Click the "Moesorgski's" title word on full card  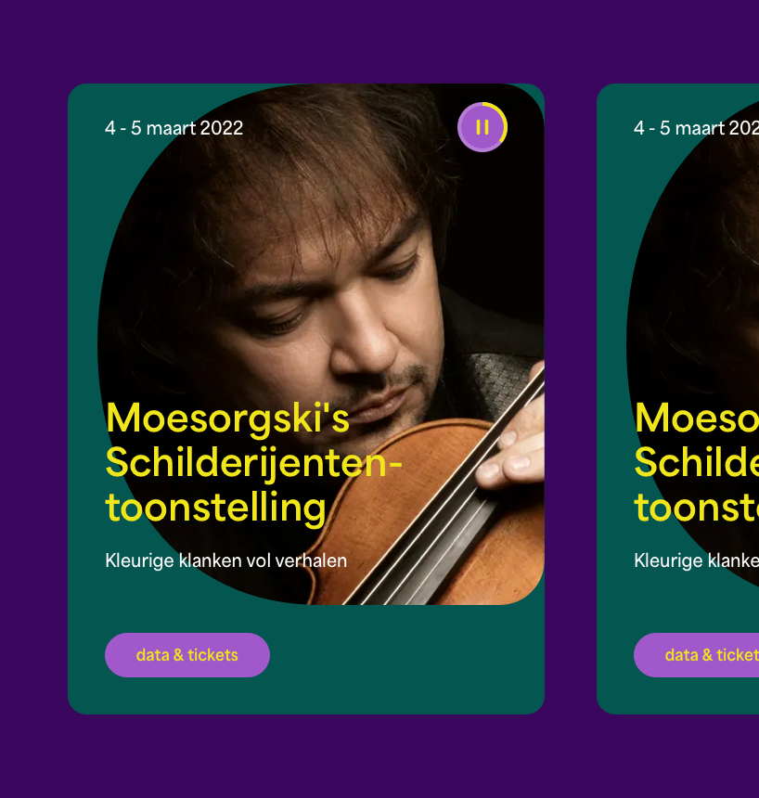pyautogui.click(x=227, y=418)
